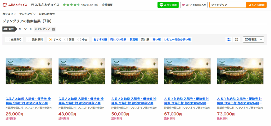Click the LINE 友だち追加 button

(168, 5)
